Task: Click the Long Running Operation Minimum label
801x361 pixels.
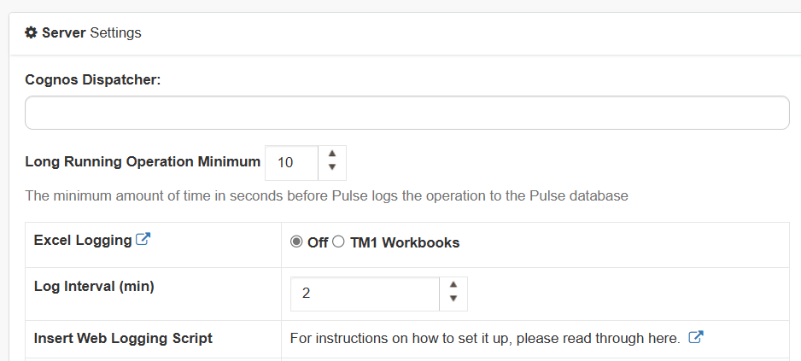Action: pyautogui.click(x=143, y=162)
